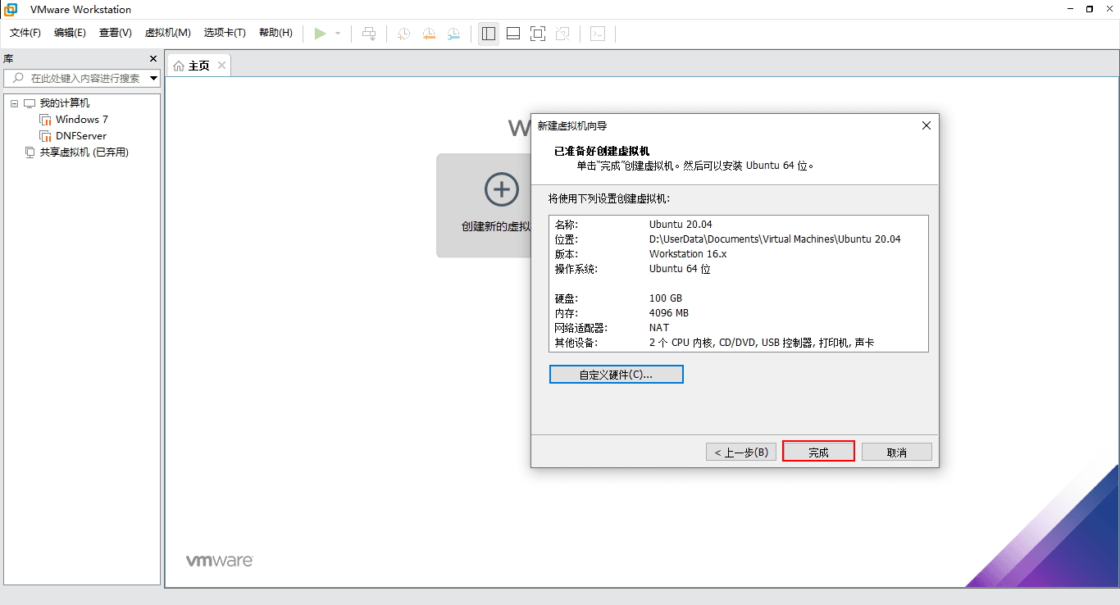Open the 虚拟机(M) menu
1120x605 pixels.
[x=168, y=33]
